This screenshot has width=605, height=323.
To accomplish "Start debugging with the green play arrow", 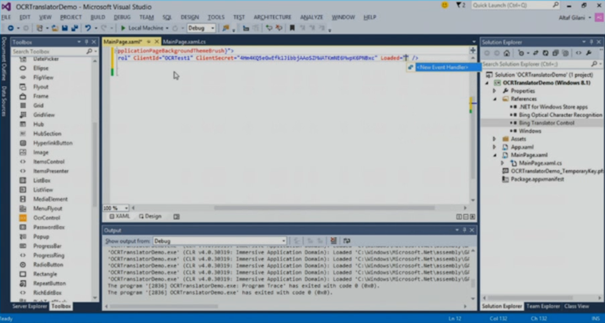I will (123, 28).
